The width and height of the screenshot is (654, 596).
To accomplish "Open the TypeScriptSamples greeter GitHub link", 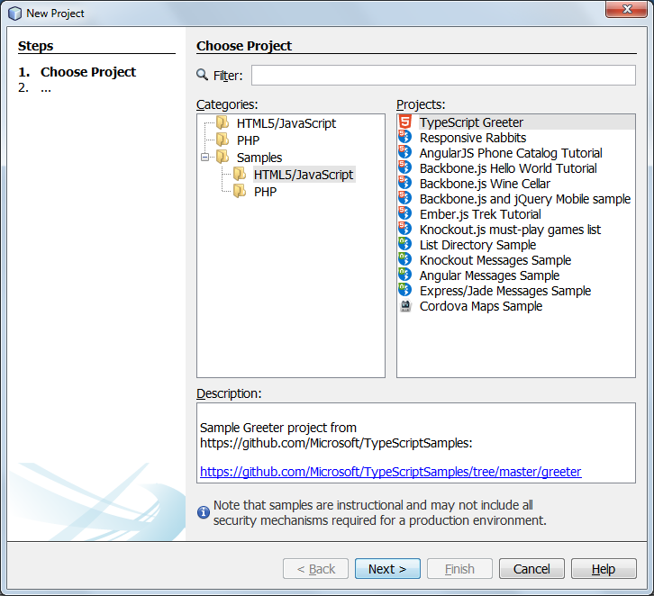I will [x=390, y=472].
